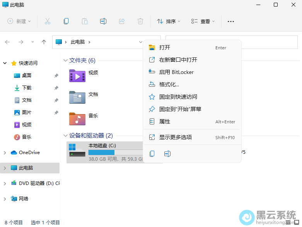This screenshot has height=227, width=302.
Task: Click the Cut scissors icon in toolbar
Action: tap(48, 21)
